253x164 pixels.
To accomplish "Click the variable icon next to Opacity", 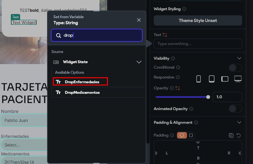I will pos(177,88).
